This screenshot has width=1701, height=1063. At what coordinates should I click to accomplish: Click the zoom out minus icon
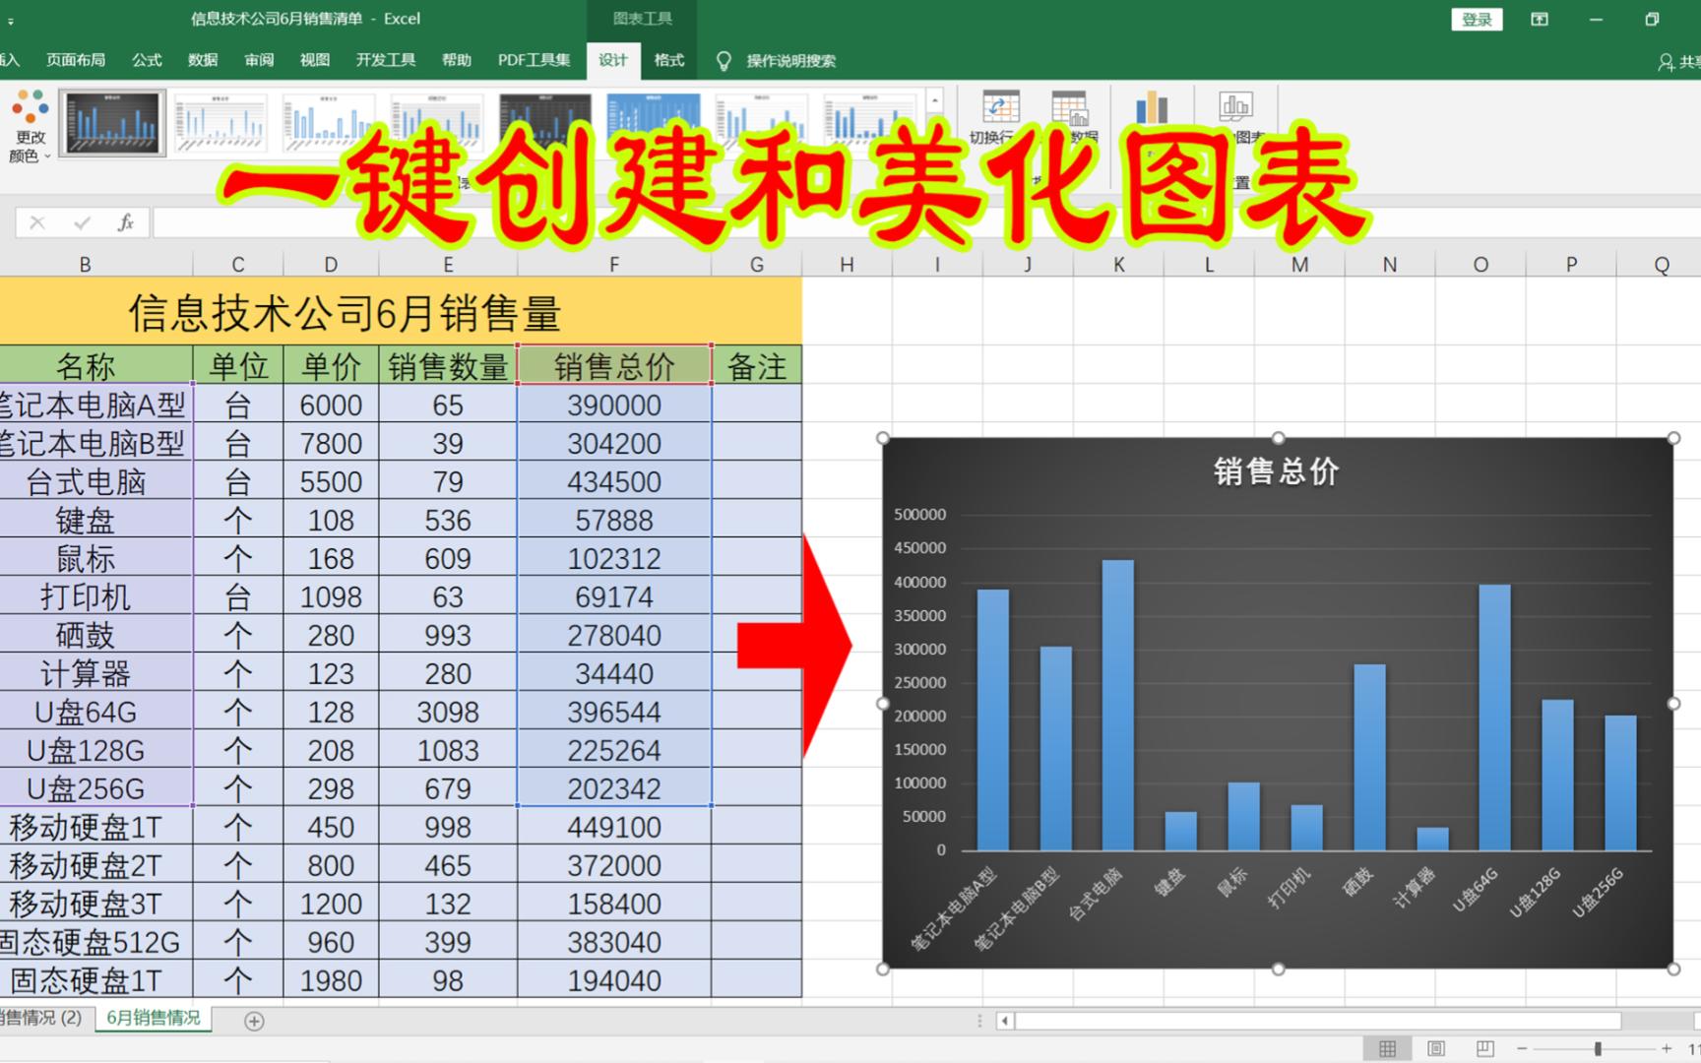(1522, 1049)
